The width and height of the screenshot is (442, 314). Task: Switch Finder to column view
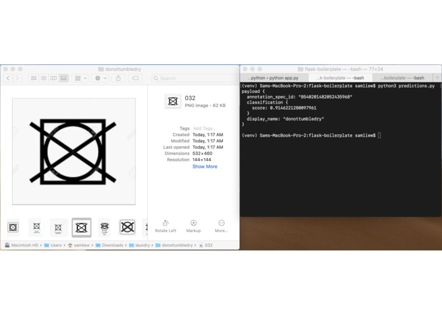53,78
